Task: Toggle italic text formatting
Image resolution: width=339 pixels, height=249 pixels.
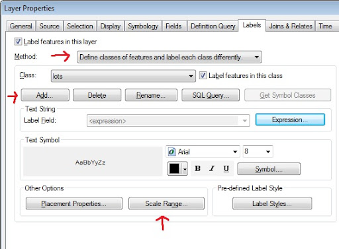Action: click(x=212, y=168)
